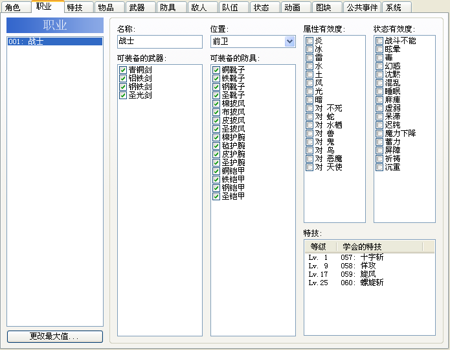Image resolution: width=450 pixels, height=350 pixels.
Task: Click the 名称 input field containing 战士
Action: click(160, 41)
